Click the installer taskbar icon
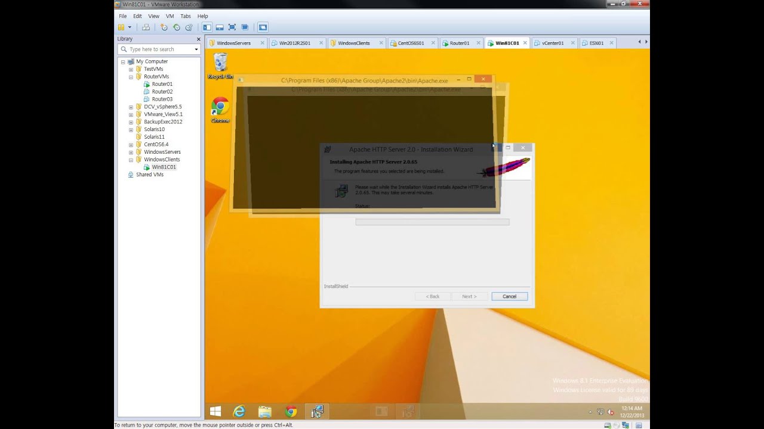Screen dimensions: 764x429 (317, 411)
